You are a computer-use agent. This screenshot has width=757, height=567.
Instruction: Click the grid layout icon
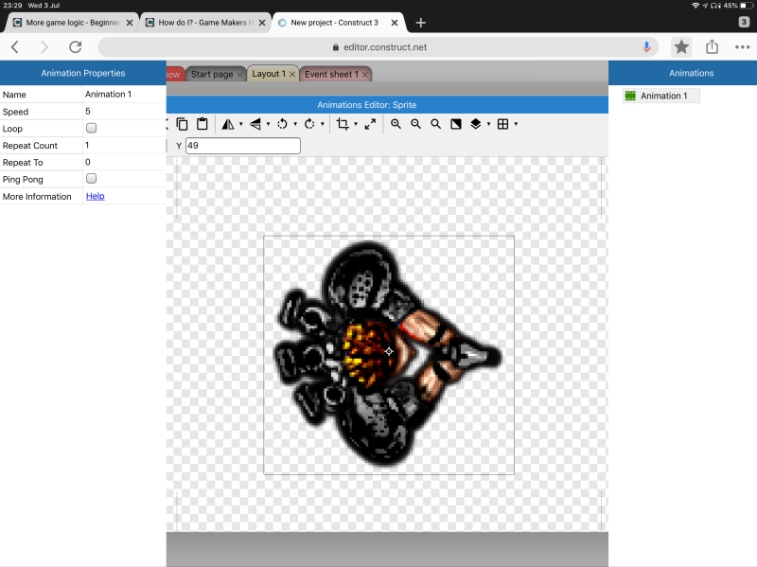(502, 124)
